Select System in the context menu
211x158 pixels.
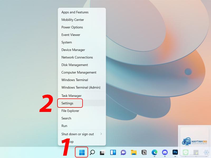click(x=82, y=42)
